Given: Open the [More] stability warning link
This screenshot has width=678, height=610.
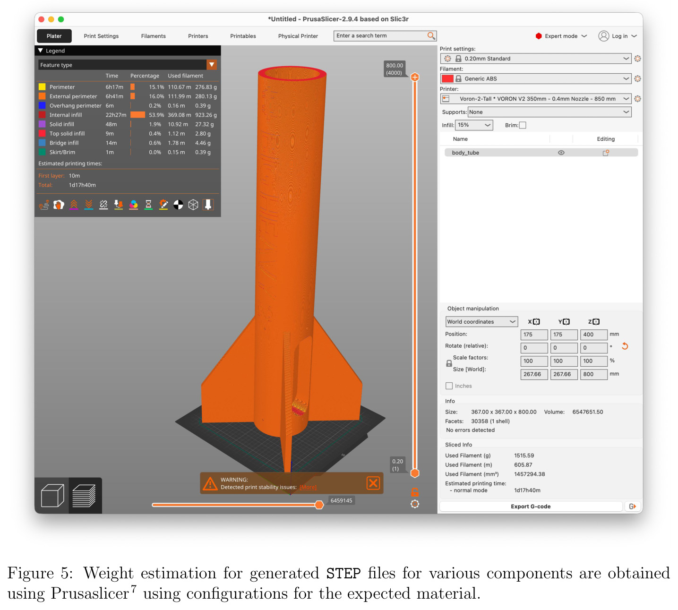Looking at the screenshot, I should coord(308,487).
